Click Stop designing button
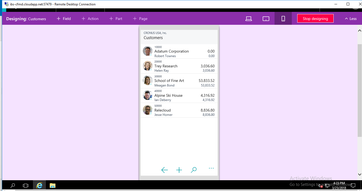 pyautogui.click(x=315, y=19)
